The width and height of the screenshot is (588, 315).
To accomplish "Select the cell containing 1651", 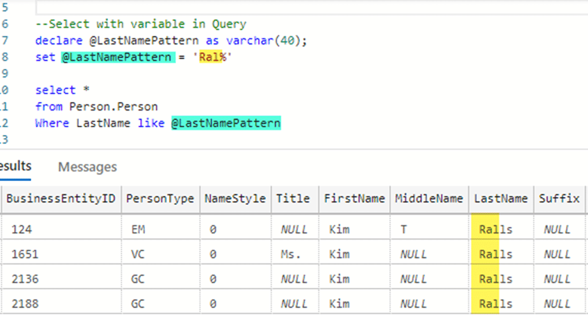I will click(x=24, y=254).
